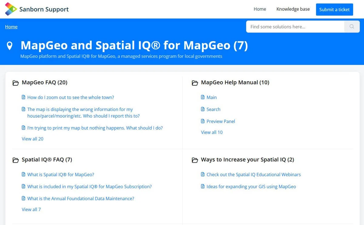The image size is (364, 225).
Task: Click document icon beside 'What is Spatial IQ®'
Action: [x=23, y=174]
